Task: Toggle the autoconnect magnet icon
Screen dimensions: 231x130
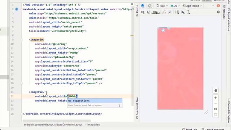Action: click(x=148, y=12)
